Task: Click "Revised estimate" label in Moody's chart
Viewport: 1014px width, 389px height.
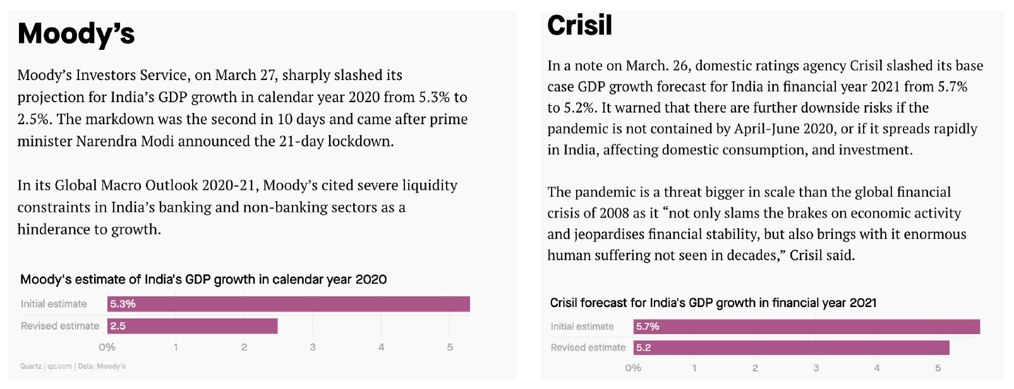Action: [x=60, y=326]
